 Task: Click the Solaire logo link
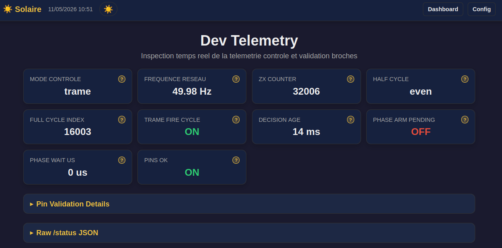(x=22, y=9)
